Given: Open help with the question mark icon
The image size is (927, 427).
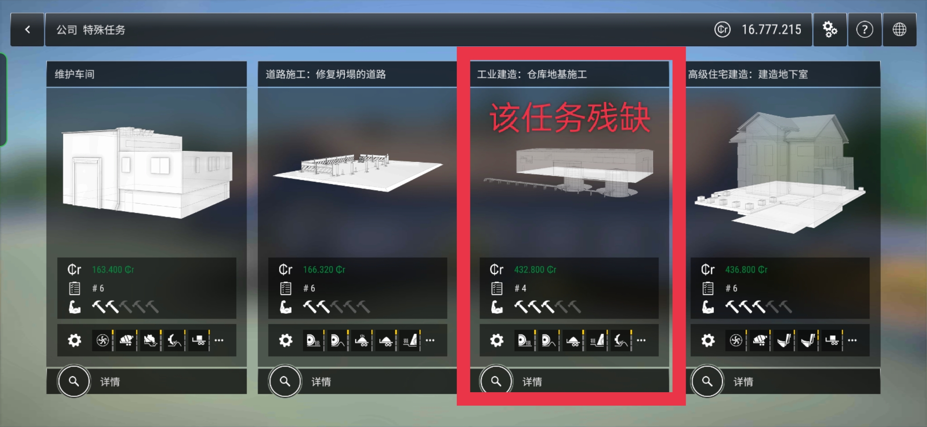Looking at the screenshot, I should tap(864, 30).
